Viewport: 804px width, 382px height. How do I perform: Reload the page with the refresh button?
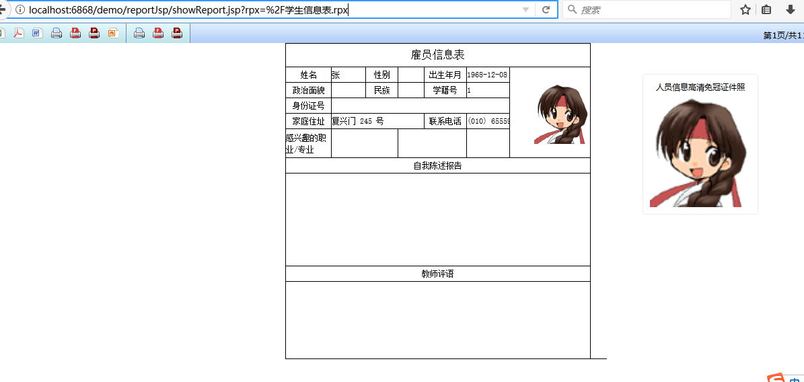click(x=546, y=9)
